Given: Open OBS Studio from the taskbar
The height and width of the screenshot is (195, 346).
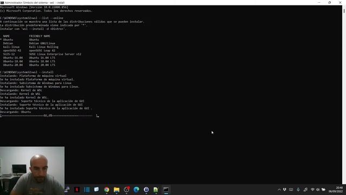Looking at the screenshot, I should pos(127,190).
